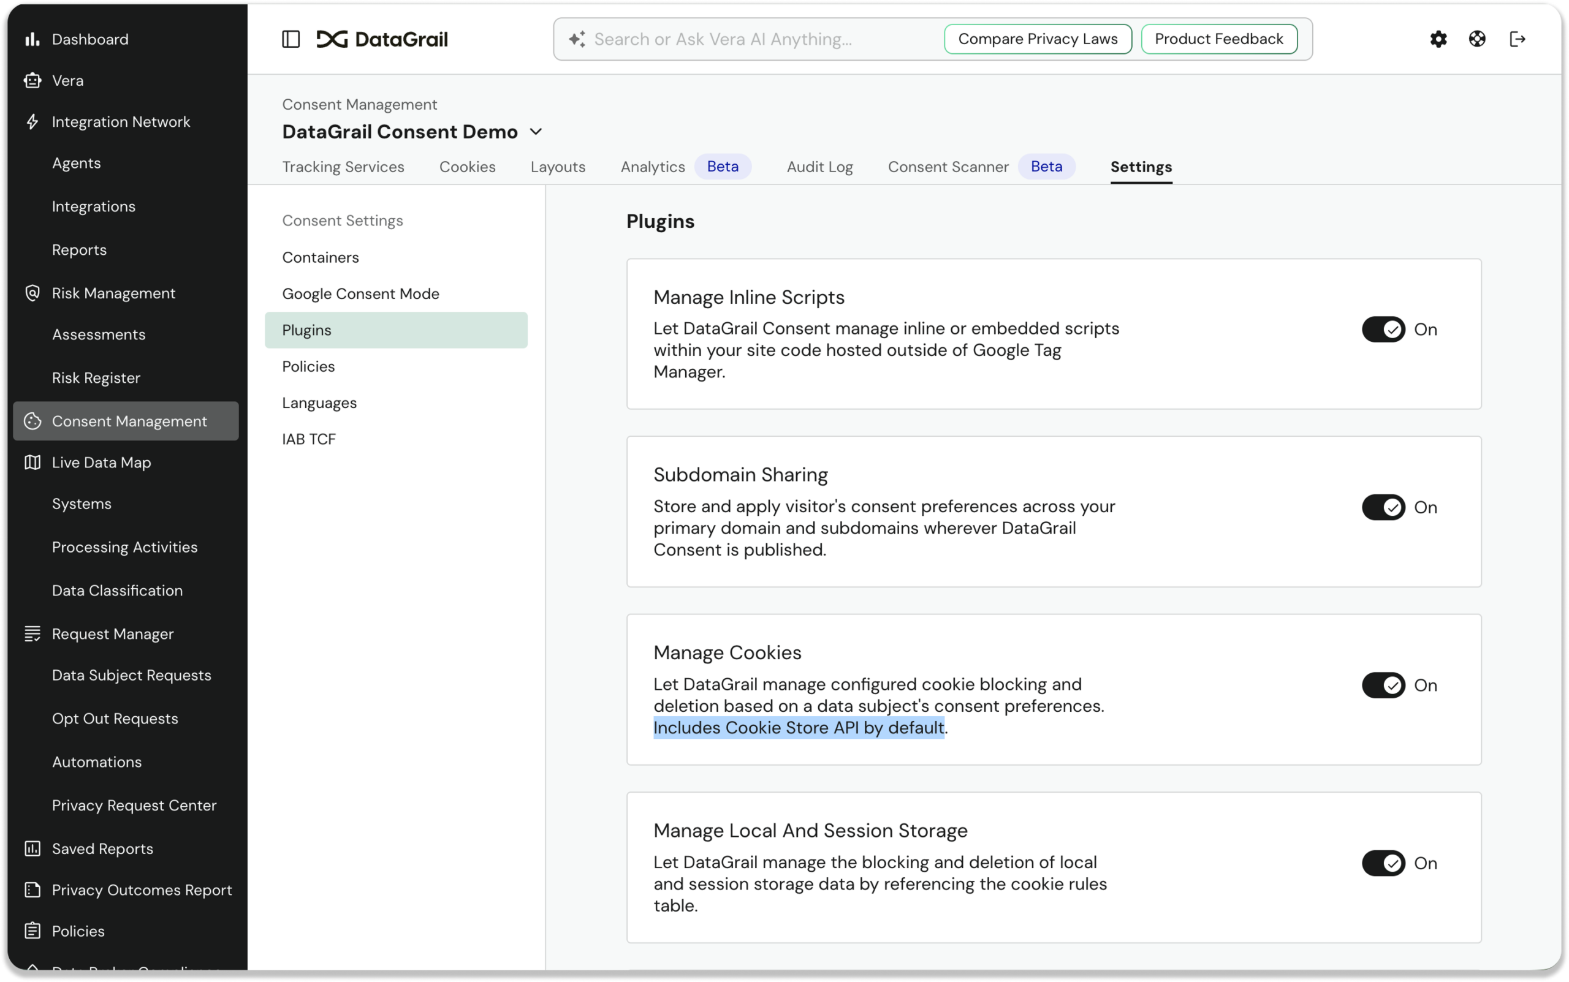Click the Vera AI sparkle icon
The image size is (1569, 982).
pos(577,39)
